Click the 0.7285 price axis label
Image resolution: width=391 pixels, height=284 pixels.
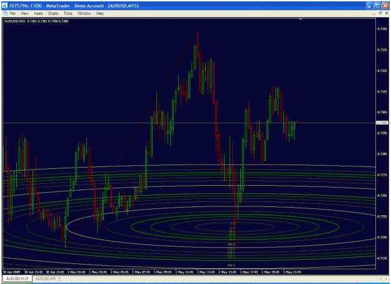382,154
